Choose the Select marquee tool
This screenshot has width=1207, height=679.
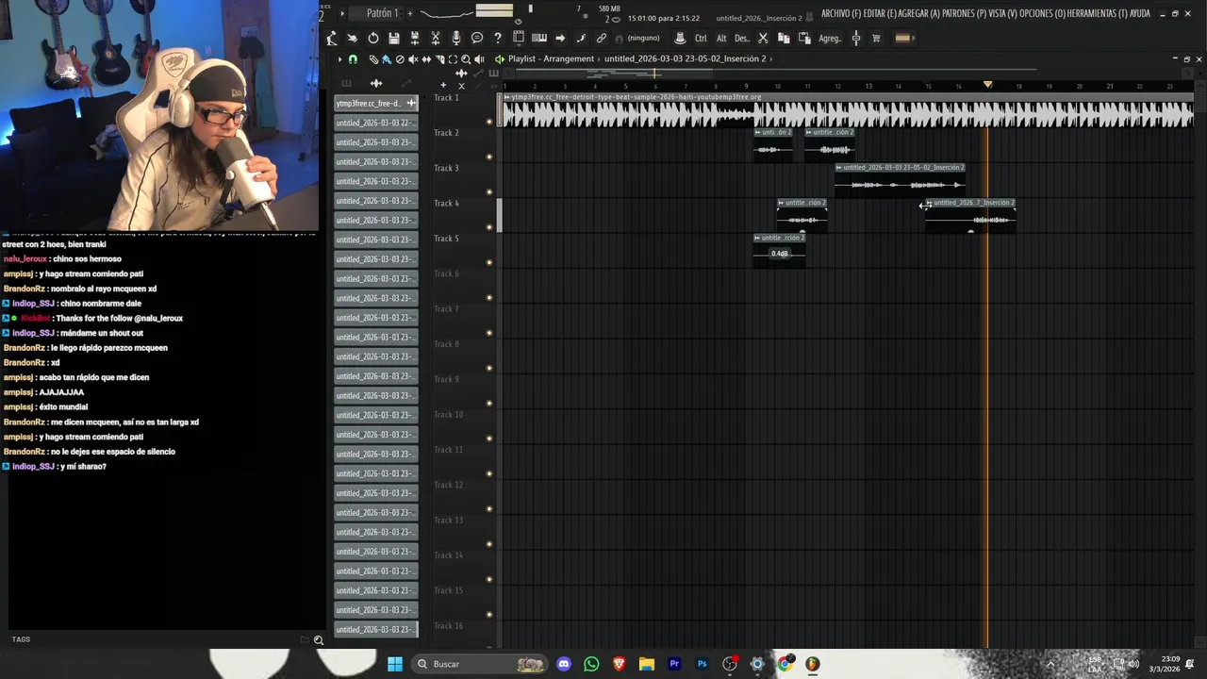tap(453, 58)
